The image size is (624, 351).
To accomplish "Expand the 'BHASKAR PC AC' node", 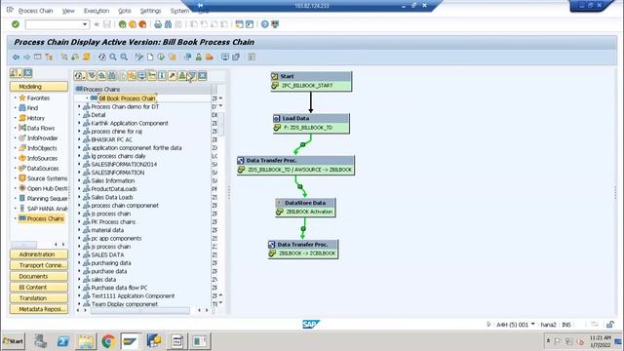I will point(79,139).
